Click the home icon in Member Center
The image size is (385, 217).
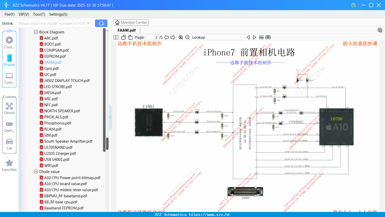point(117,23)
